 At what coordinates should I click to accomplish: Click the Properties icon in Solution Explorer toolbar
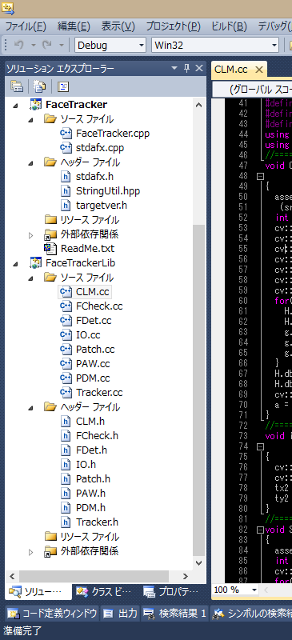point(17,86)
